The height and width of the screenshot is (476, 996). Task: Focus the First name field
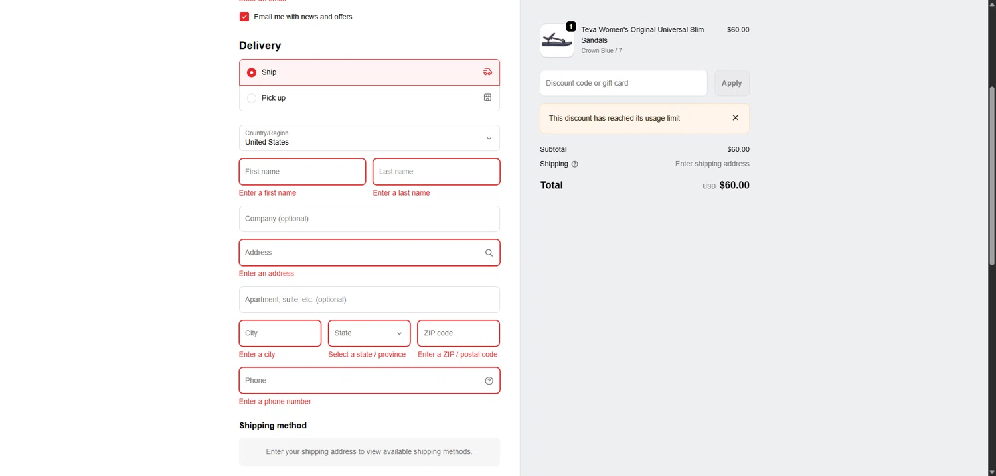click(302, 172)
